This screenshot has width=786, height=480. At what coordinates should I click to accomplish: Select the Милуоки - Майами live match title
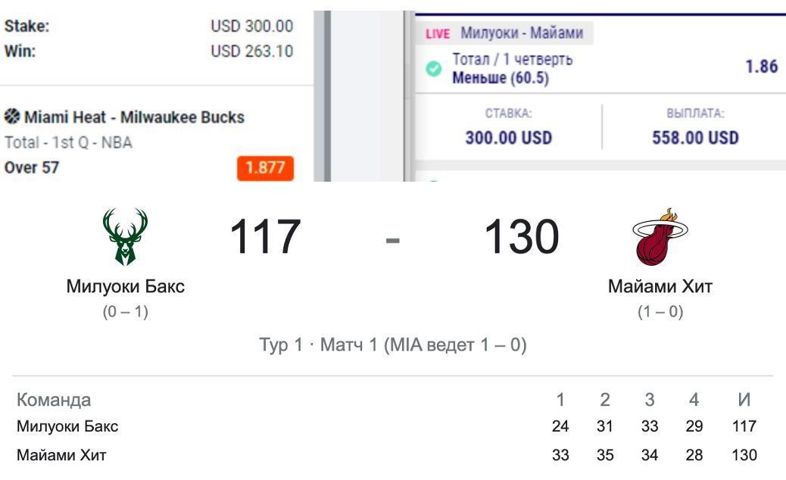coord(522,33)
